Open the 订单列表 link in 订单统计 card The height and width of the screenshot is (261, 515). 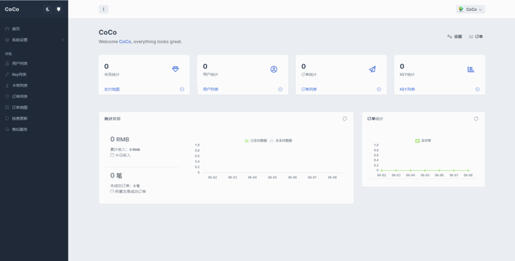point(309,90)
